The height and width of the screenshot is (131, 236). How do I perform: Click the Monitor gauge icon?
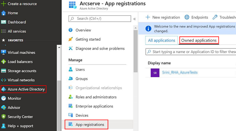[x=3, y=98]
